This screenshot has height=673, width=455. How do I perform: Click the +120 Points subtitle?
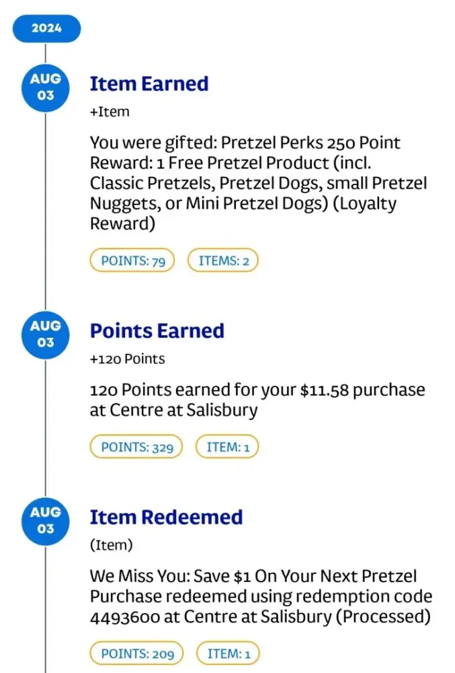pos(127,359)
